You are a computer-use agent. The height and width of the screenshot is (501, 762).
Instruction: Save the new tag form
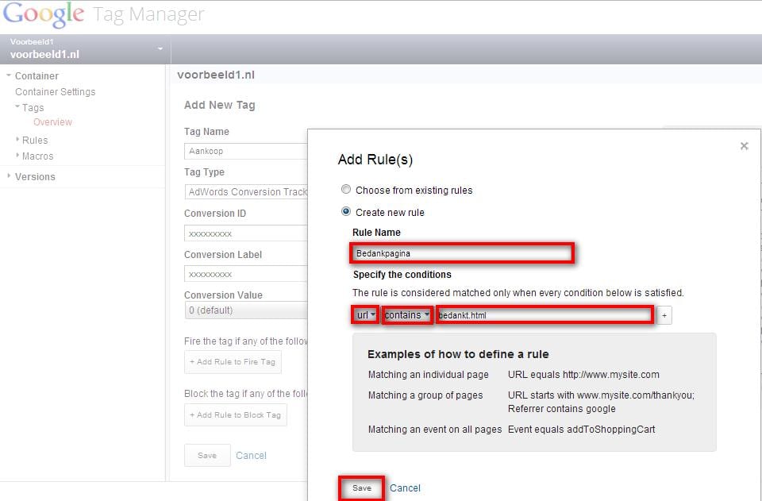(x=207, y=455)
